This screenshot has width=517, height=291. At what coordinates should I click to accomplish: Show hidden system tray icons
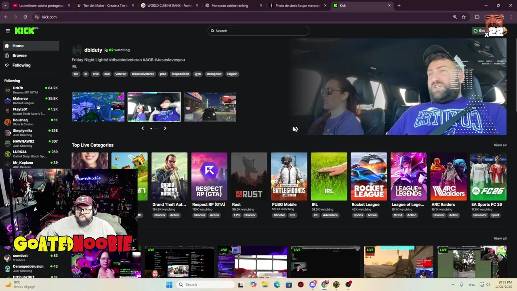coord(452,285)
